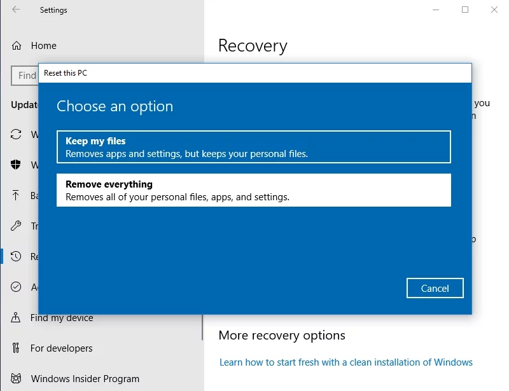Open Backup using the up-arrow icon
This screenshot has width=509, height=391.
click(17, 196)
